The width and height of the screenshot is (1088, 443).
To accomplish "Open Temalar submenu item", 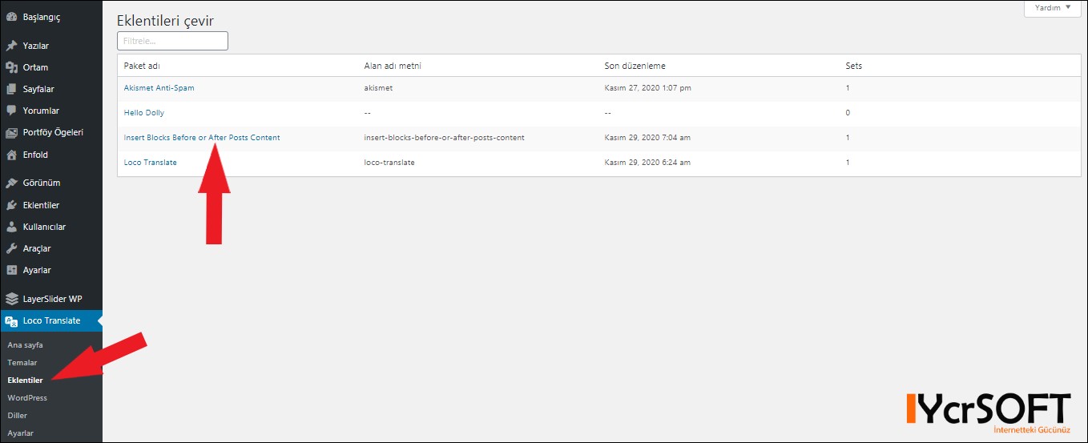I will [22, 363].
